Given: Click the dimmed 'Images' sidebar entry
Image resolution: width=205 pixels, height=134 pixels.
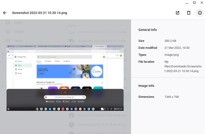Looking at the screenshot, I should 15,32.
